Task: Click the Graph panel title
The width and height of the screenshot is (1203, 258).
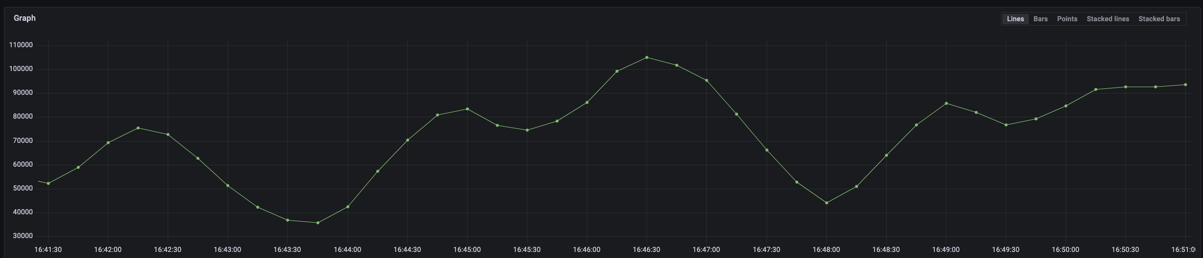Action: click(25, 18)
